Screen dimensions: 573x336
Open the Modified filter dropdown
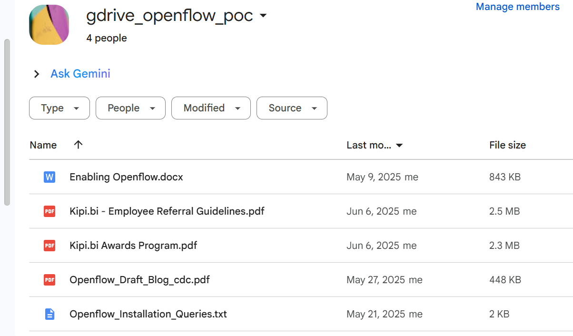tap(211, 108)
